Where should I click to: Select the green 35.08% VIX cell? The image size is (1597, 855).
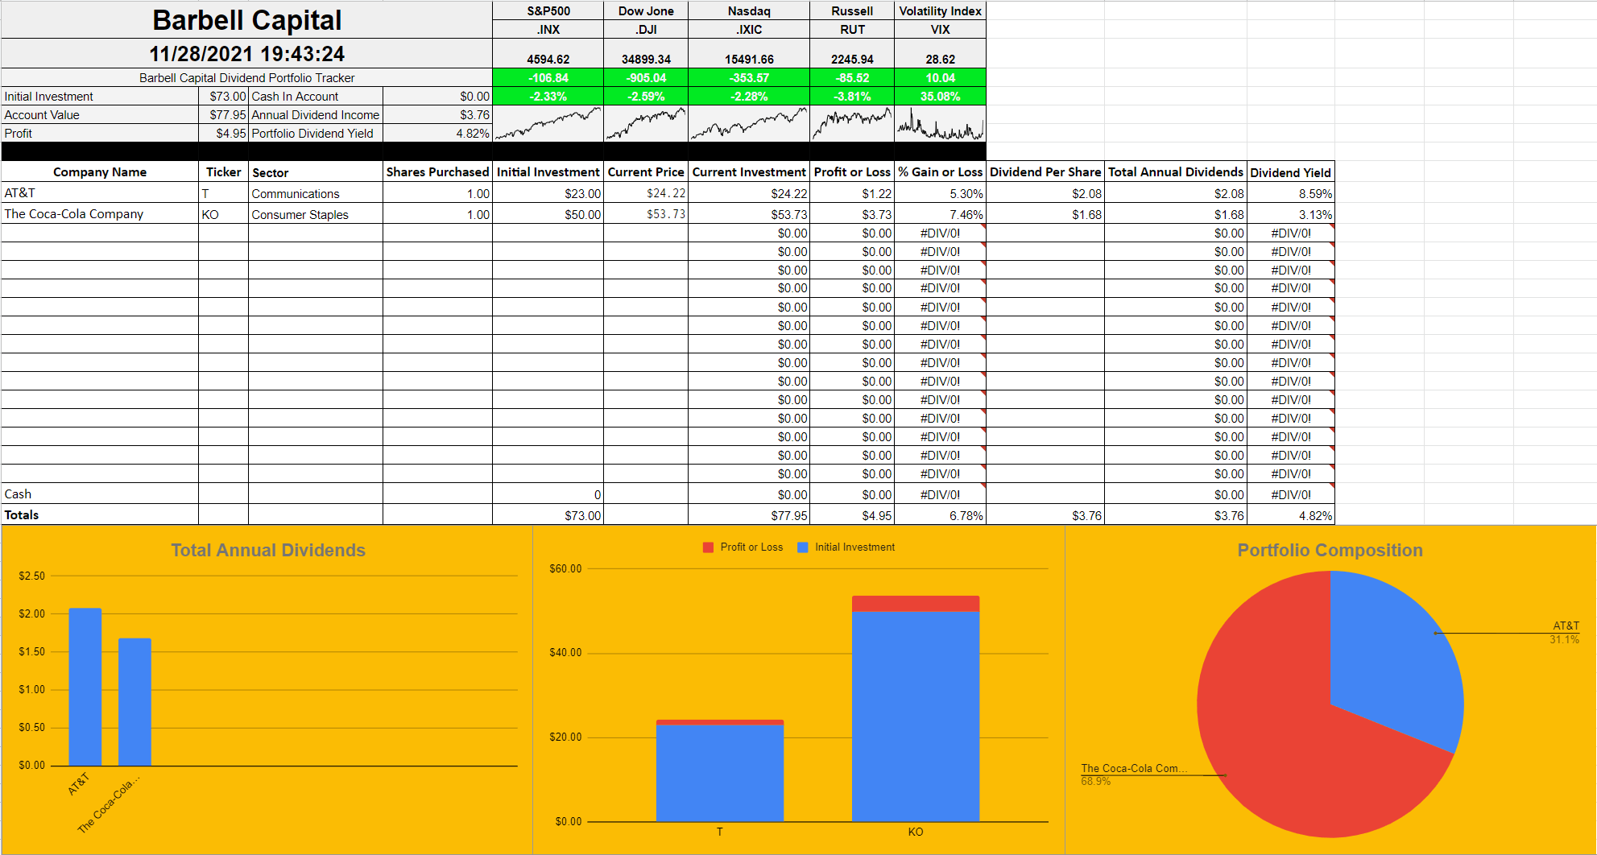(940, 97)
